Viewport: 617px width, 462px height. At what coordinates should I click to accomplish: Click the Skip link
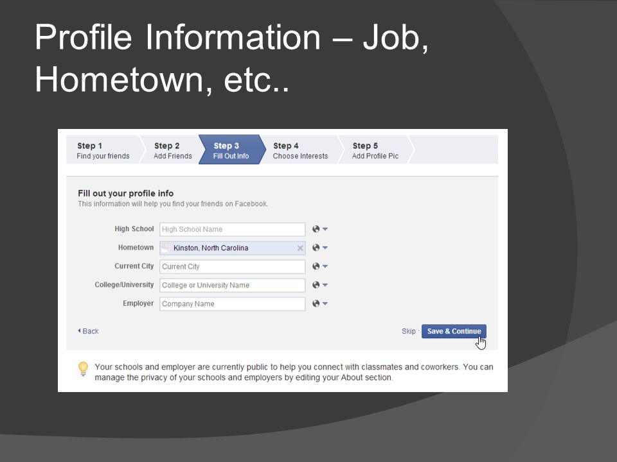409,331
